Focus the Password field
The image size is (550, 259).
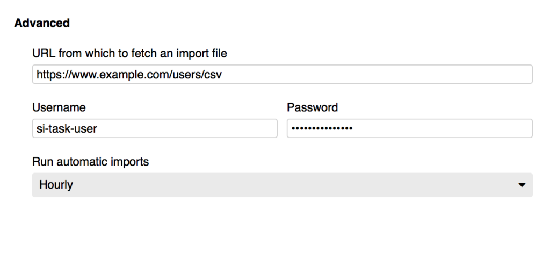[410, 128]
